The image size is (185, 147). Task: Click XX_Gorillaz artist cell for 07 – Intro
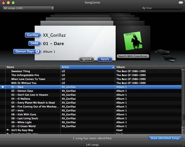click(88, 111)
